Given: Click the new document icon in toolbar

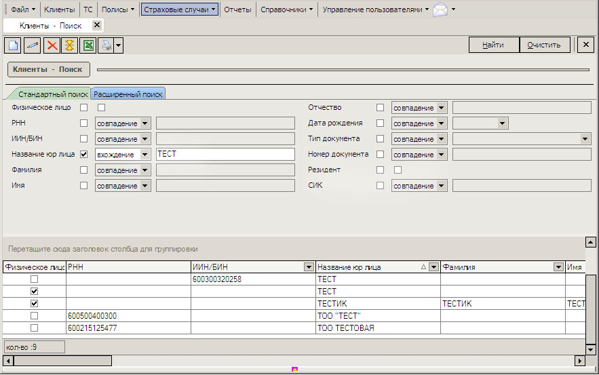Looking at the screenshot, I should (13, 45).
